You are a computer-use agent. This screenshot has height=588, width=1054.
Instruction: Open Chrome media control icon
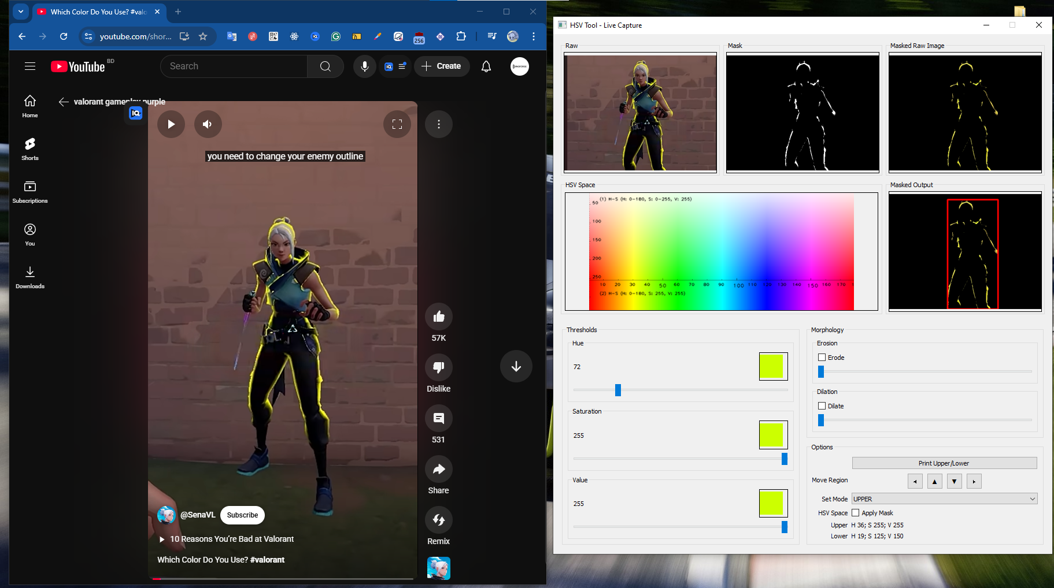(x=492, y=36)
